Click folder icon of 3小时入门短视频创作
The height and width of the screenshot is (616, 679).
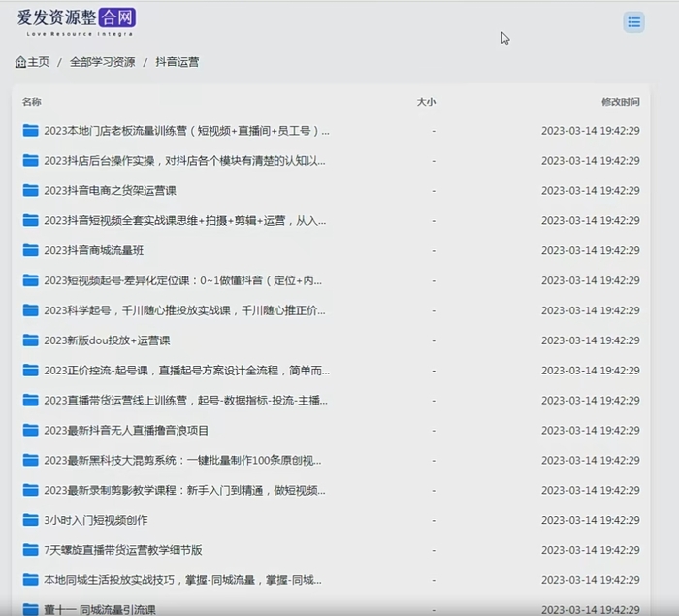[30, 520]
